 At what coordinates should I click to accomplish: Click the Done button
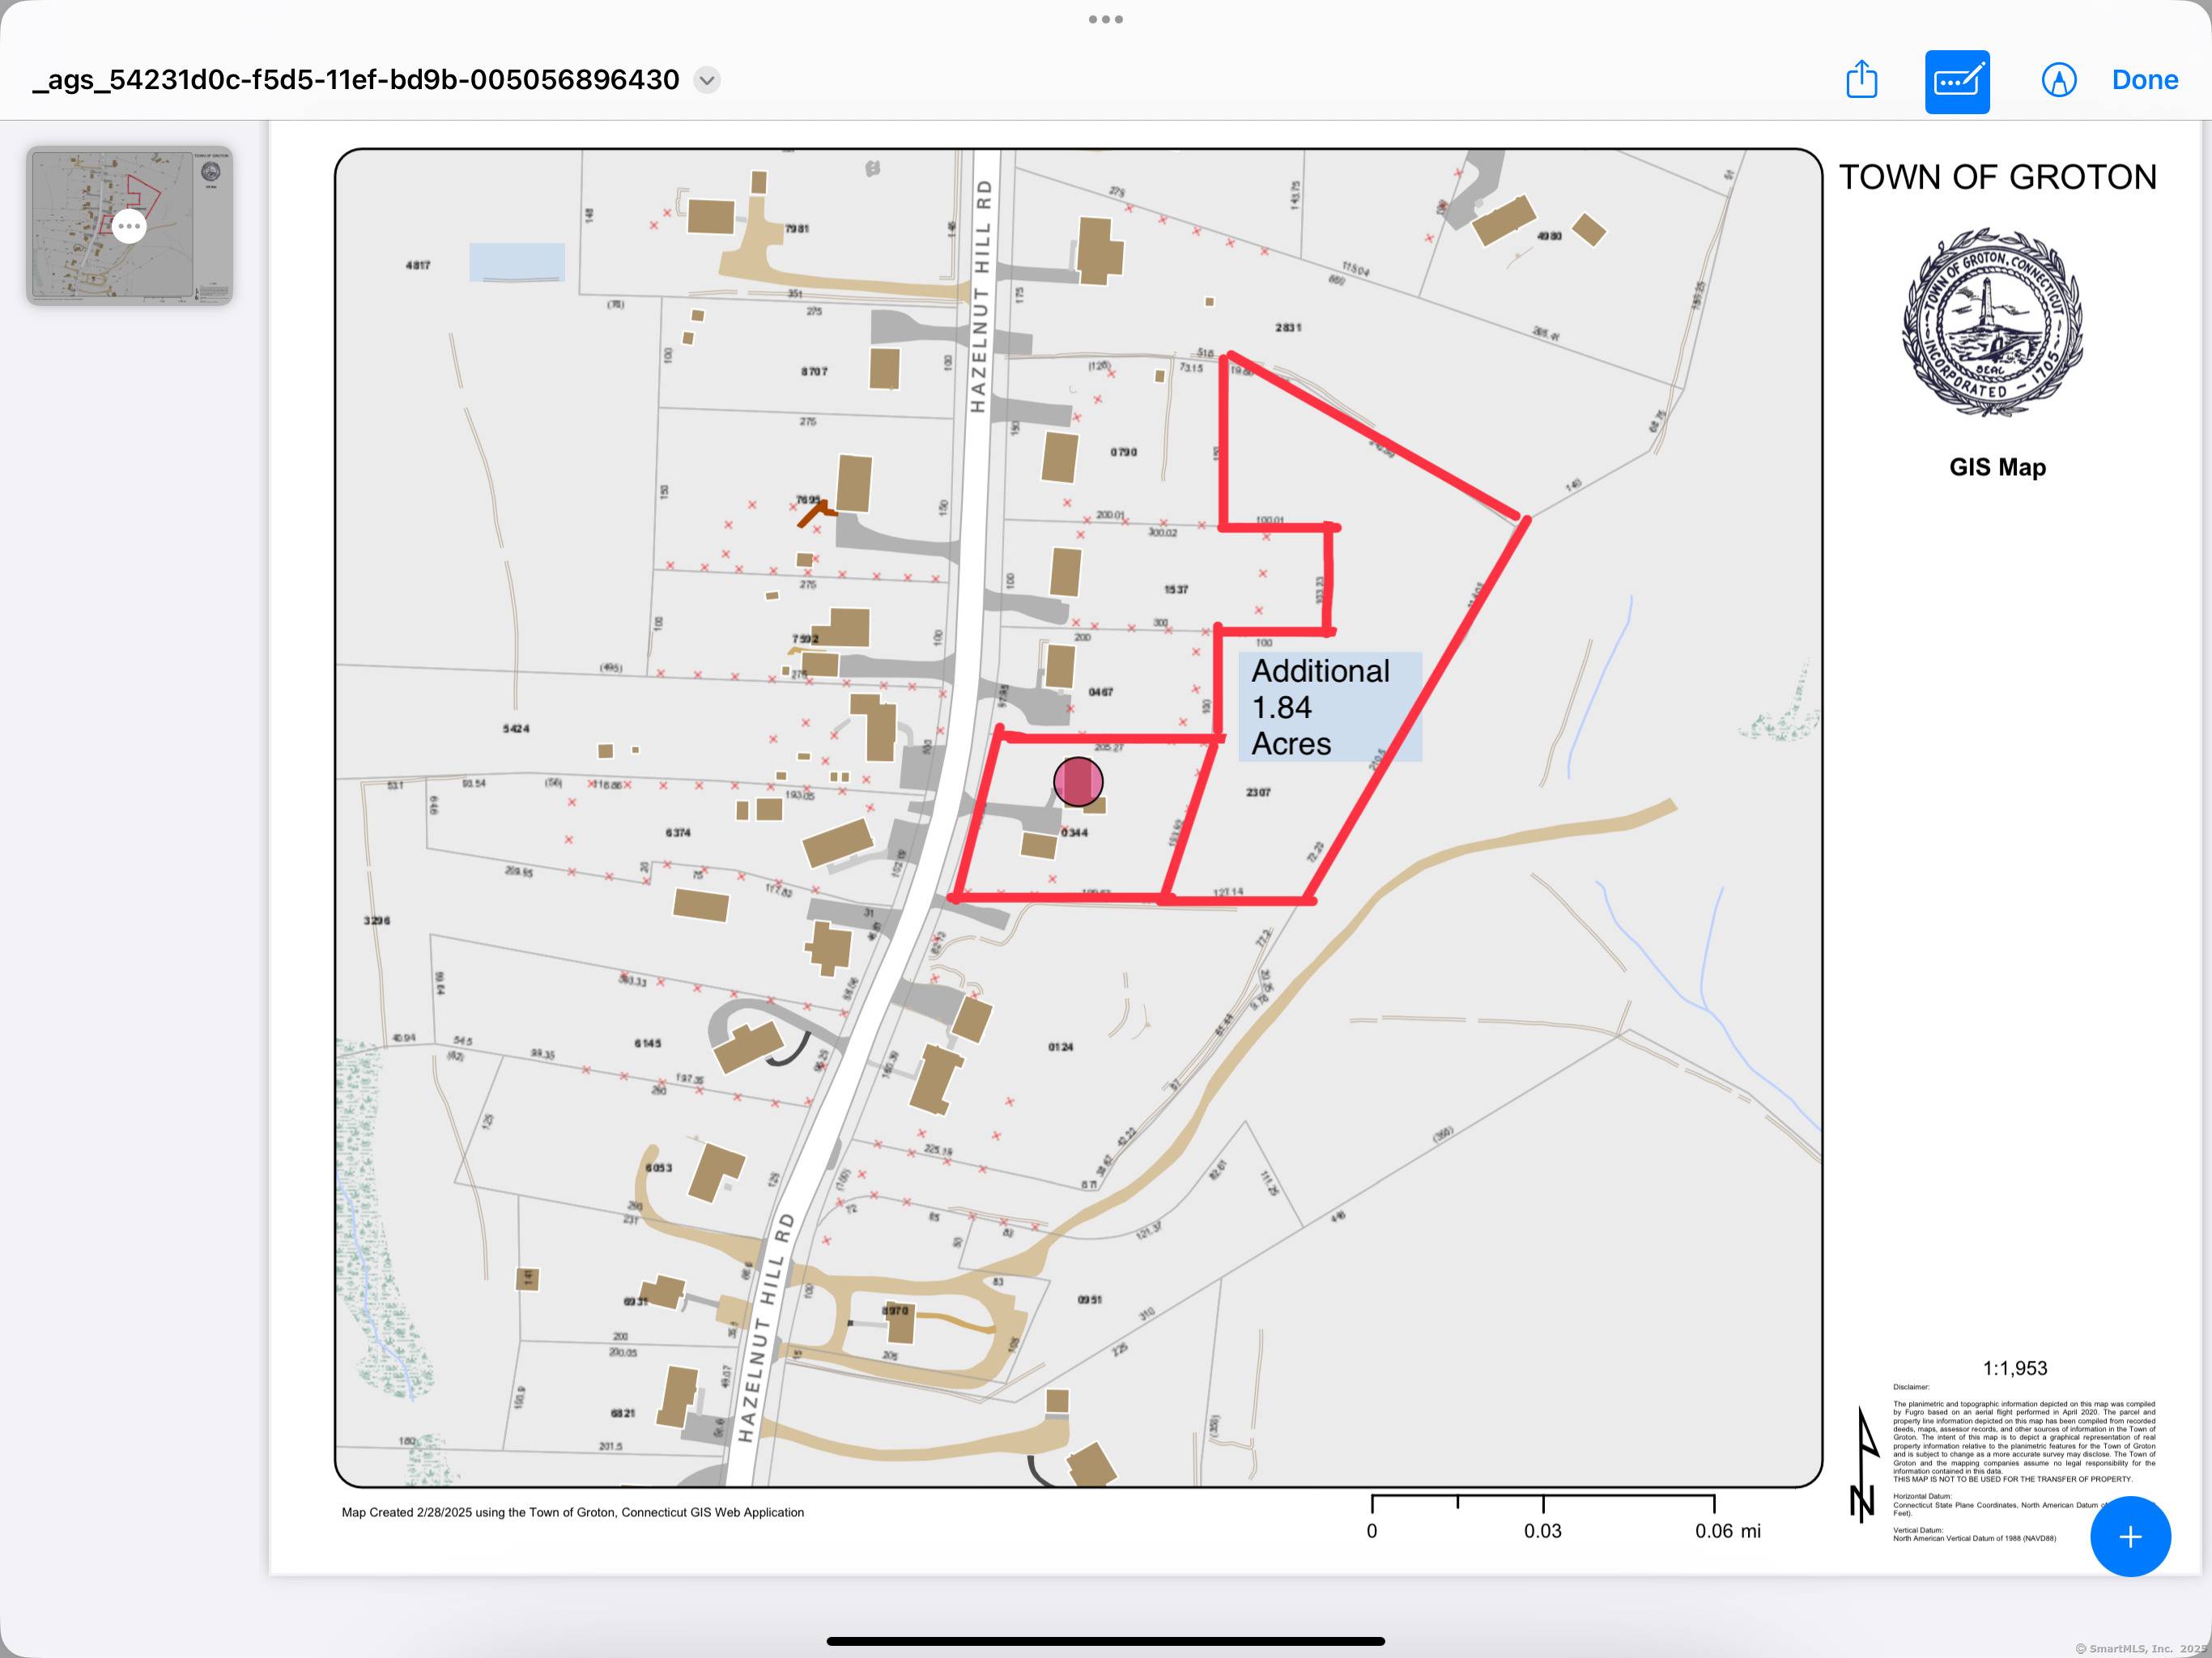coord(2144,80)
